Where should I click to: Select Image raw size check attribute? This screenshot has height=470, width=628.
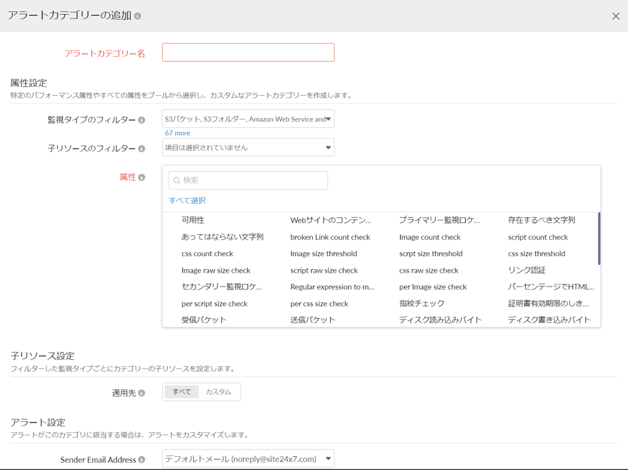216,271
